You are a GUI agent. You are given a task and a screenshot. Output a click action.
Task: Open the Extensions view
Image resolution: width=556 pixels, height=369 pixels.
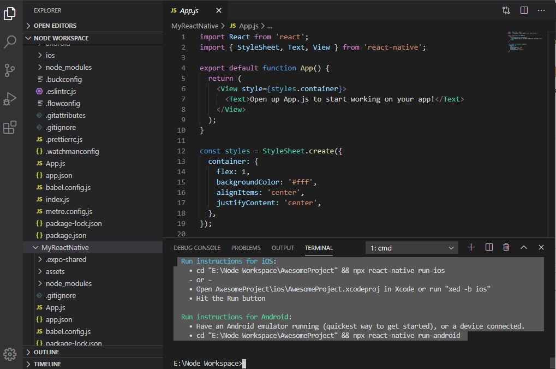point(10,127)
